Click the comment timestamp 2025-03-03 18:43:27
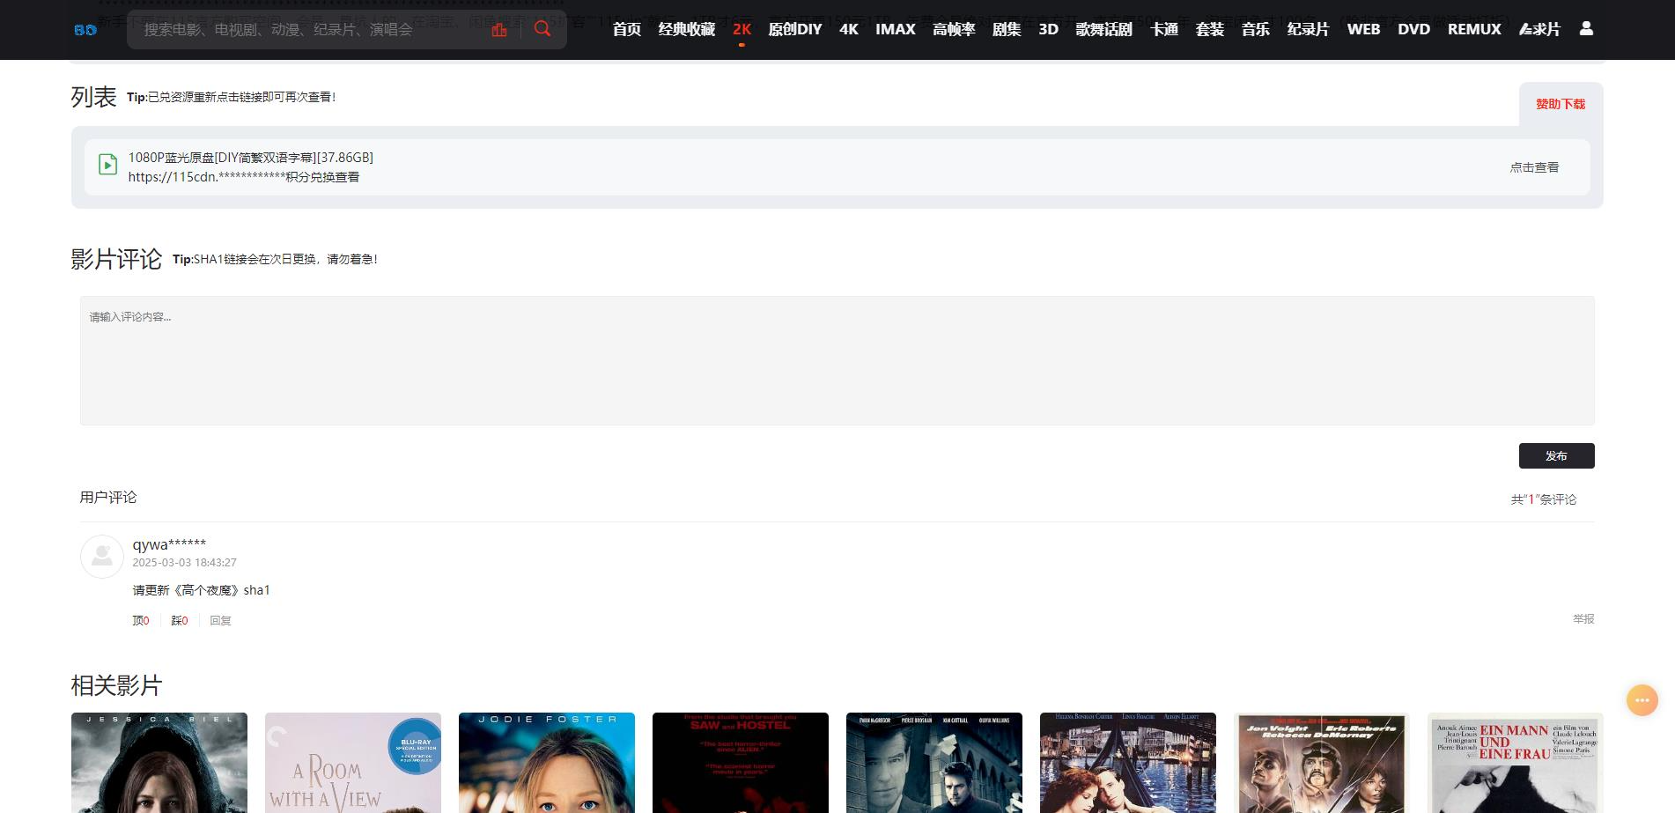 tap(184, 562)
